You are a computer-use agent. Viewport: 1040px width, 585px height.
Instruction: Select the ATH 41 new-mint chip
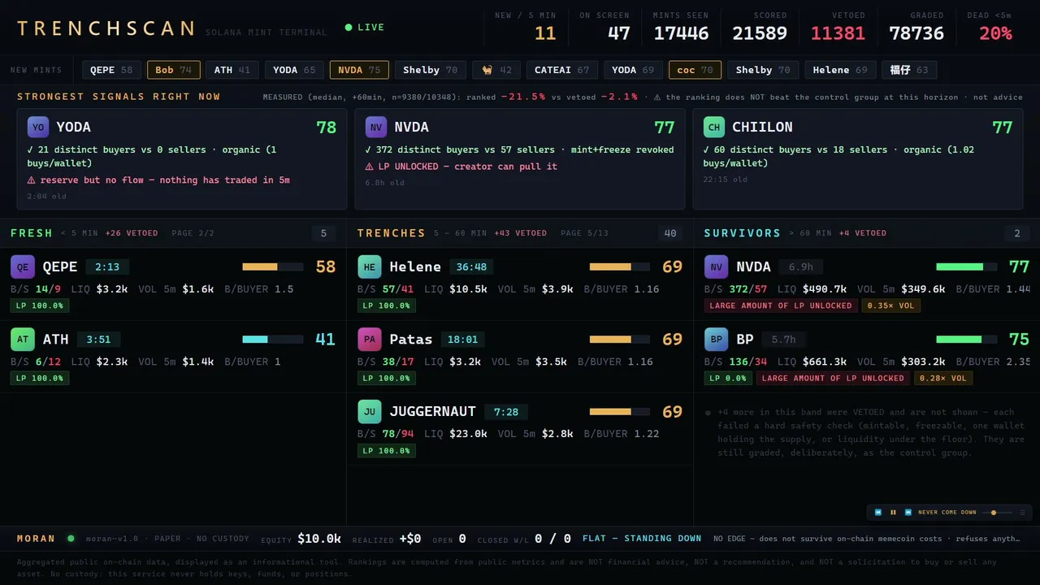pos(232,70)
